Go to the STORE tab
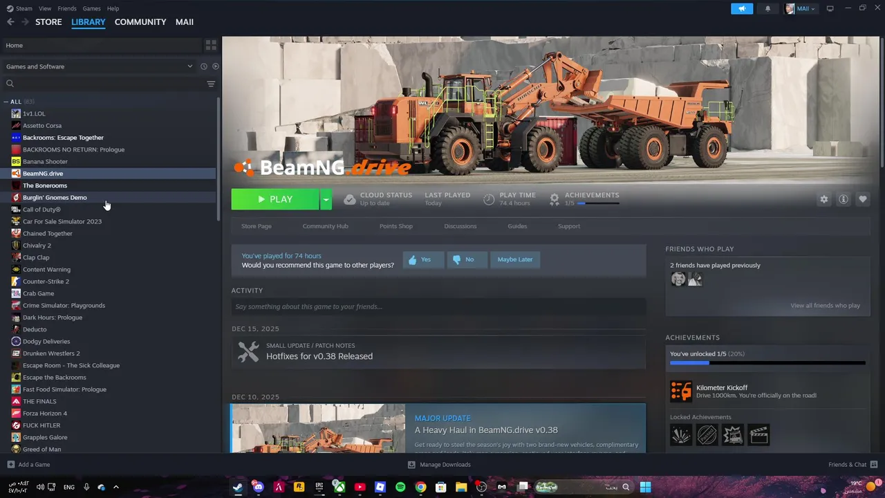 pyautogui.click(x=48, y=22)
